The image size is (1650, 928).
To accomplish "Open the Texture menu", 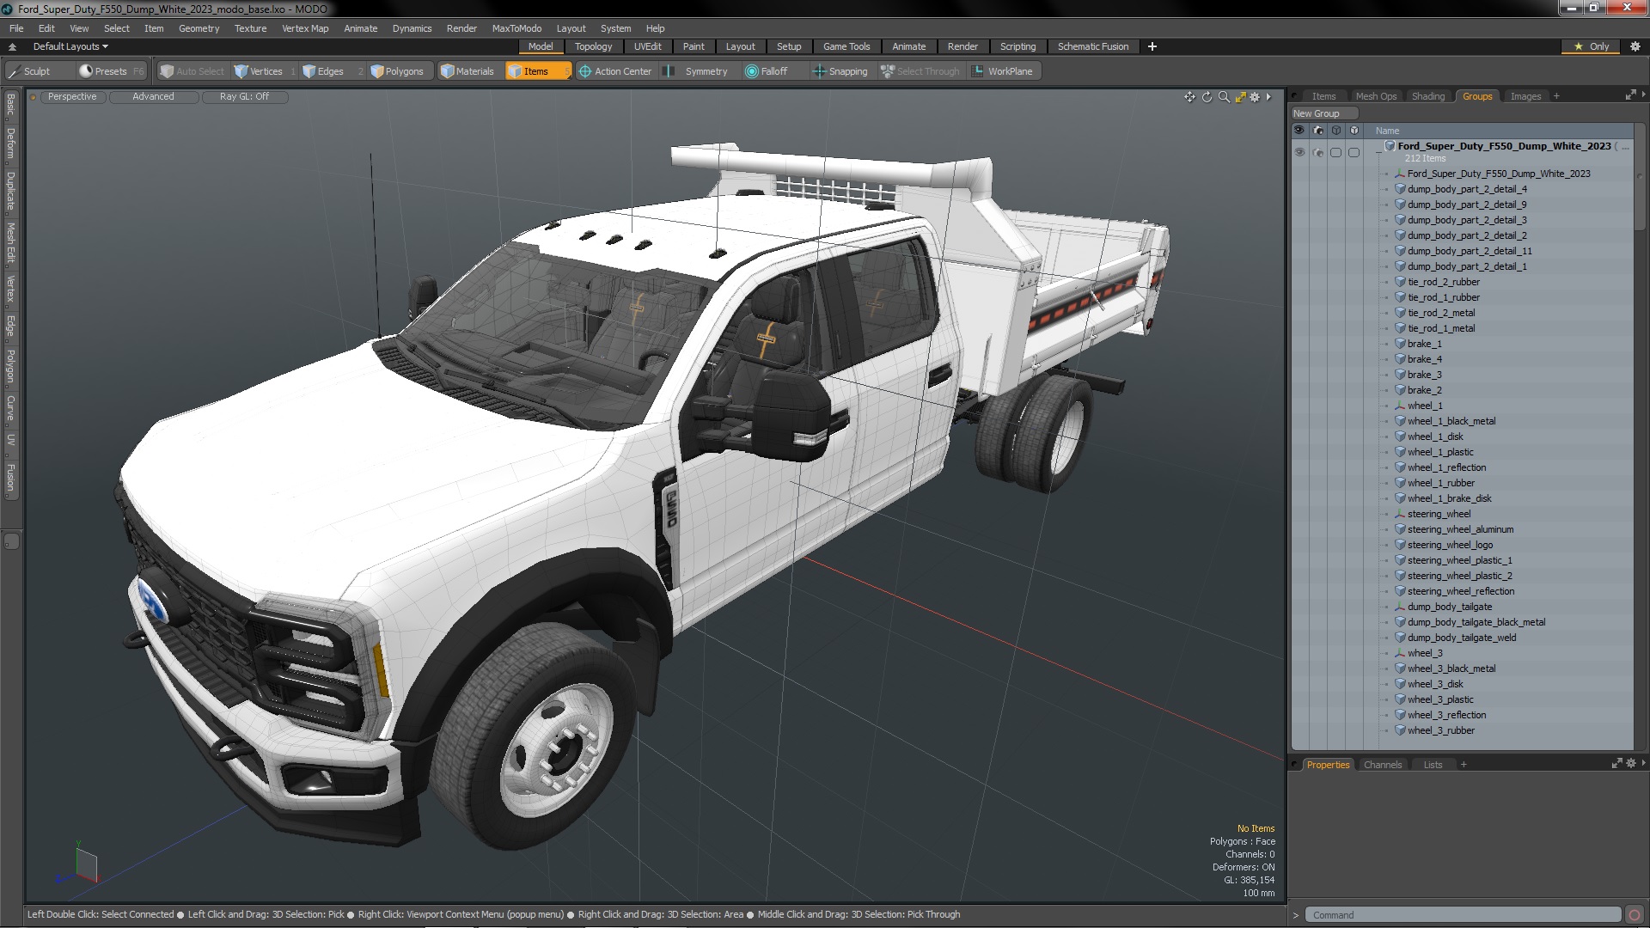I will pos(250,28).
